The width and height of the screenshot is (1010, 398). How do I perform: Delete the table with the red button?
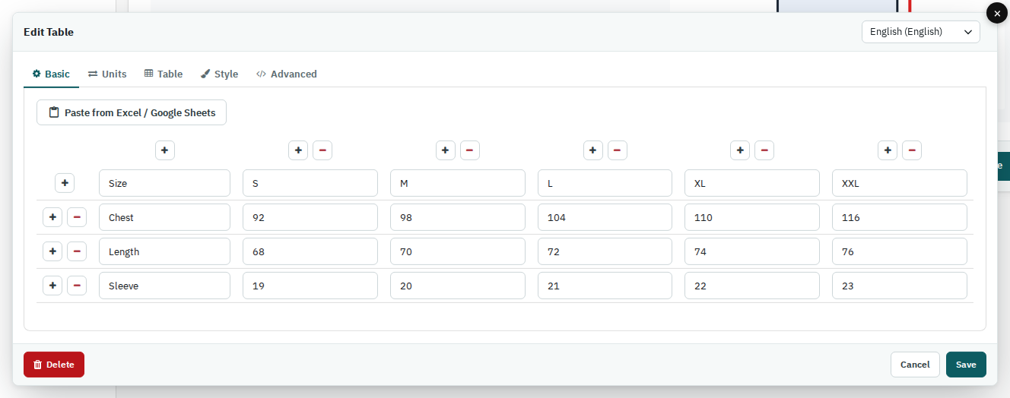click(54, 365)
